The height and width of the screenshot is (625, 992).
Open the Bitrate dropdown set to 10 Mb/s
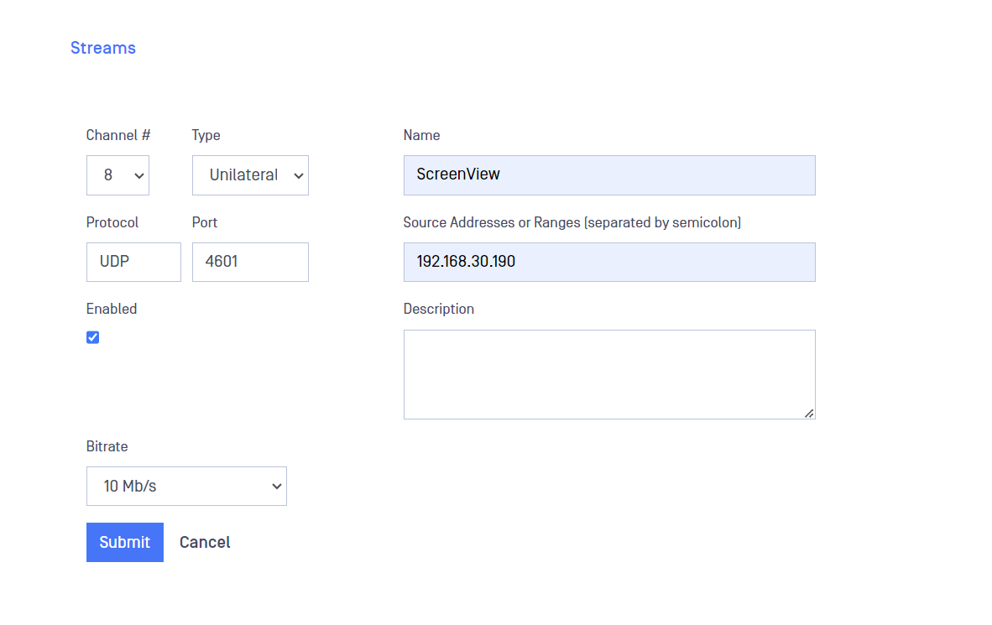point(186,486)
